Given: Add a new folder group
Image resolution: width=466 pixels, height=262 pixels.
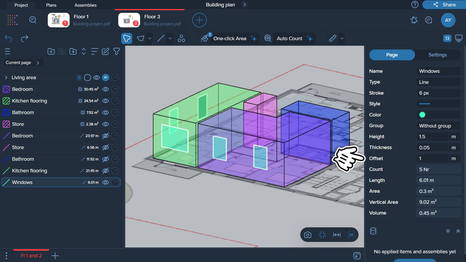Looking at the screenshot, I should [51, 52].
